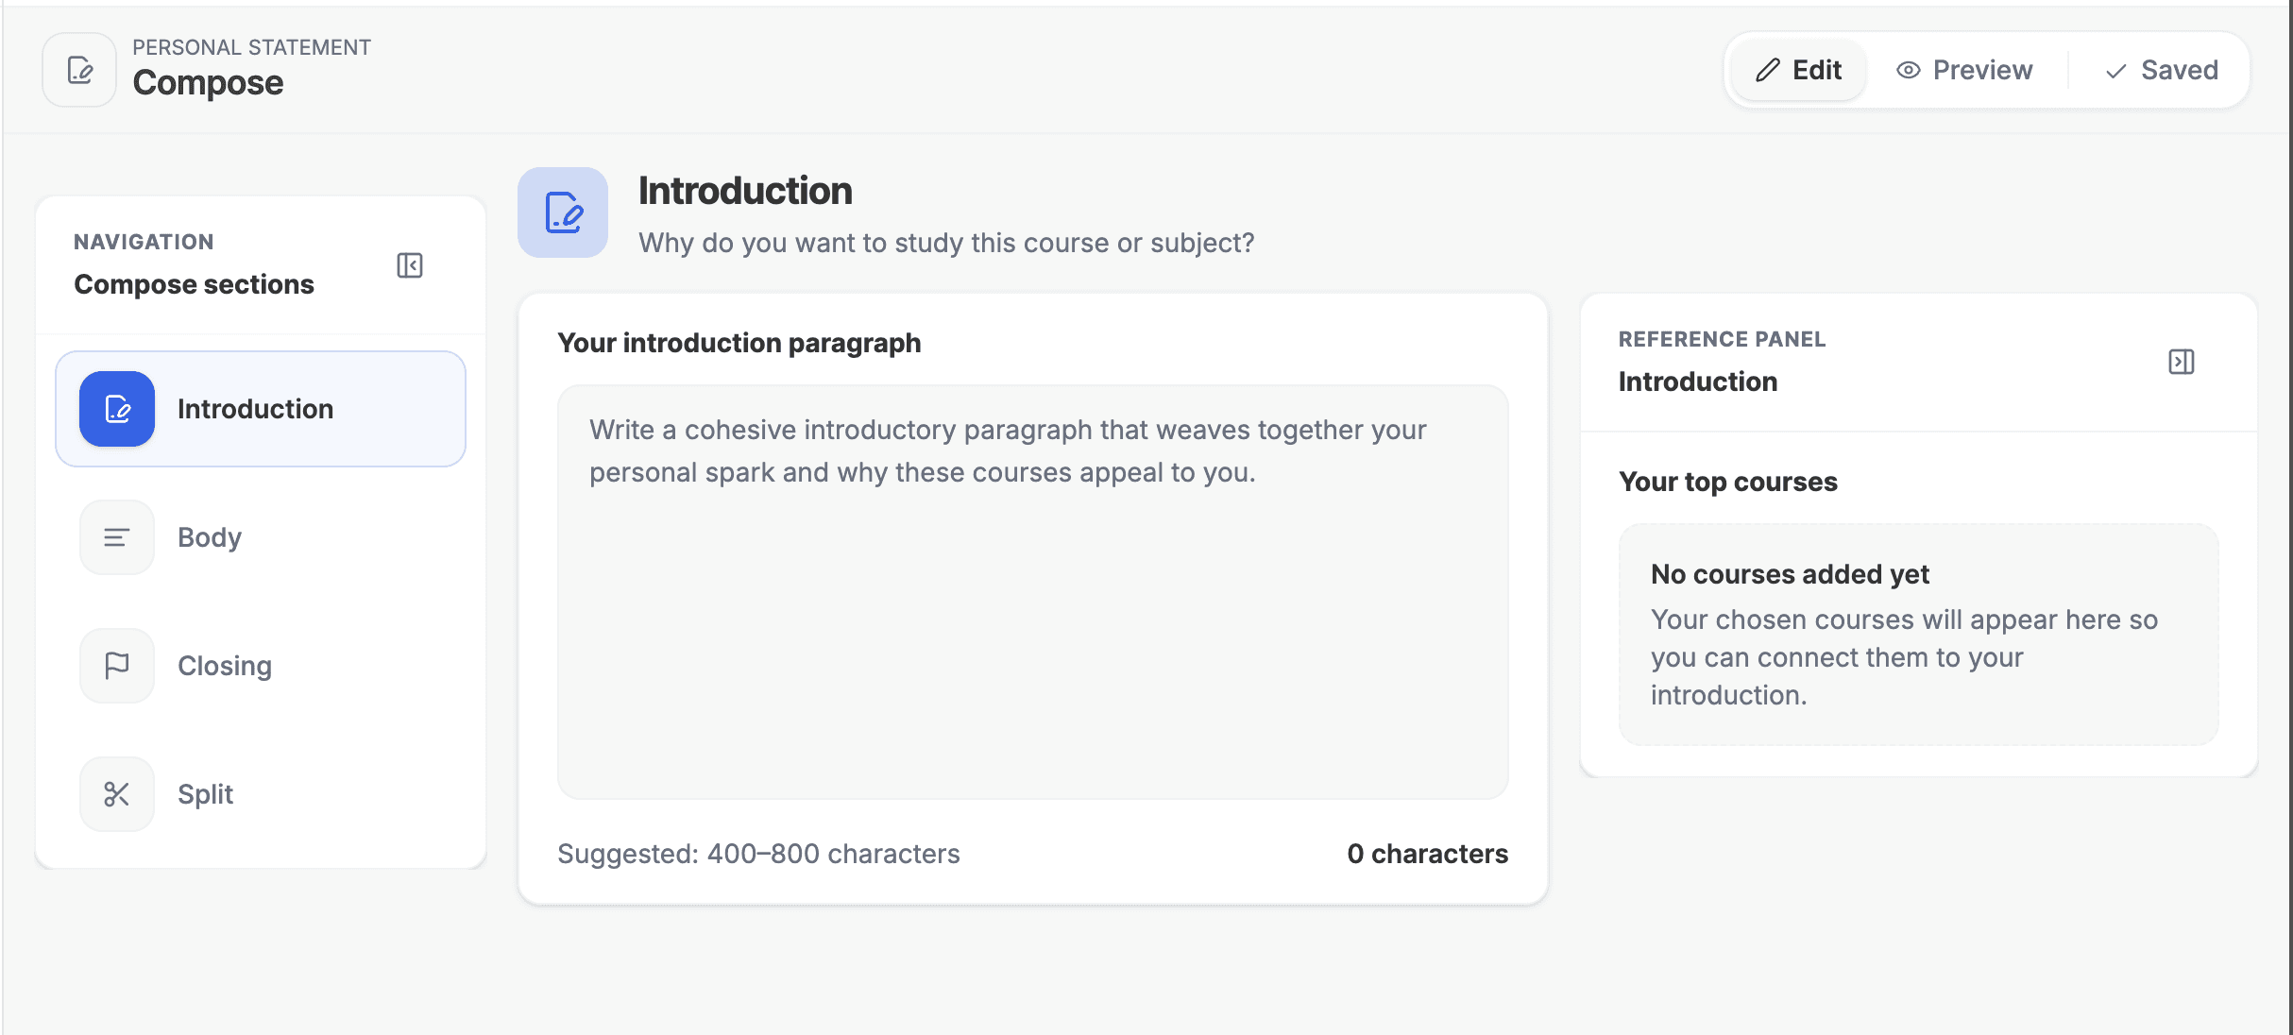
Task: Click the Split section scissors icon
Action: point(117,794)
